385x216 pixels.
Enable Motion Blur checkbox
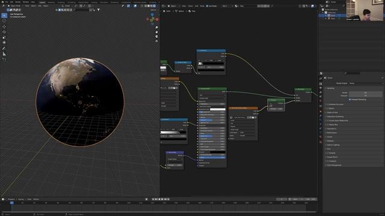(x=328, y=125)
